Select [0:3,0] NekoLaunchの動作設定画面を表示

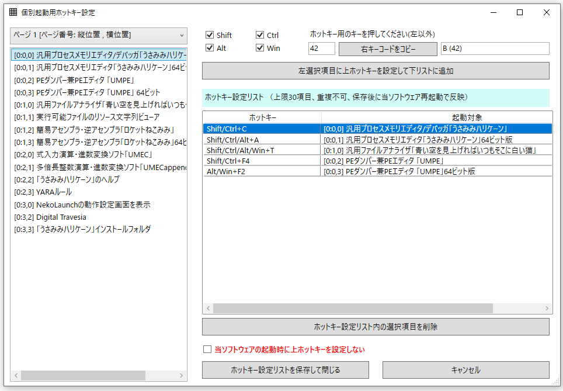click(x=99, y=205)
